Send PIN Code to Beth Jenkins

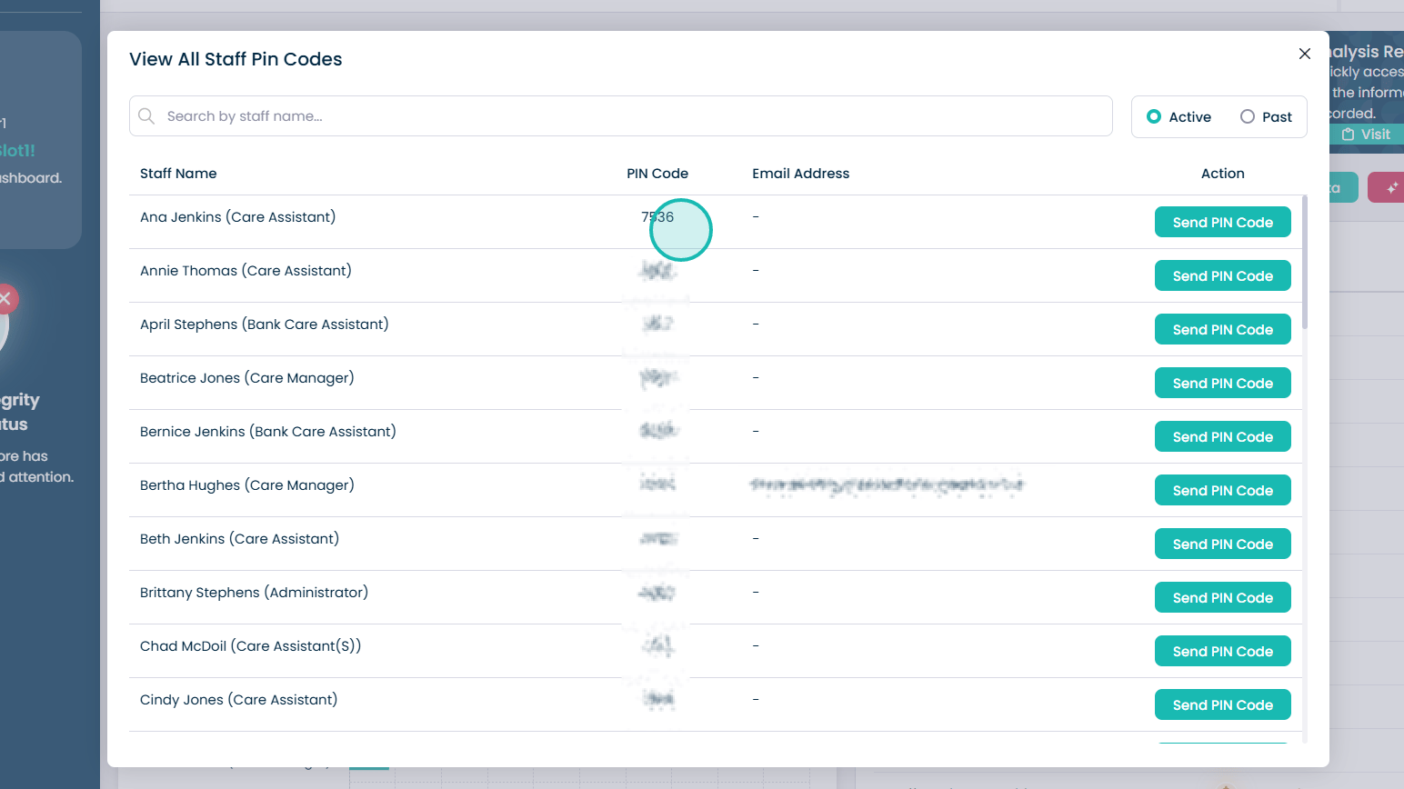(1222, 544)
